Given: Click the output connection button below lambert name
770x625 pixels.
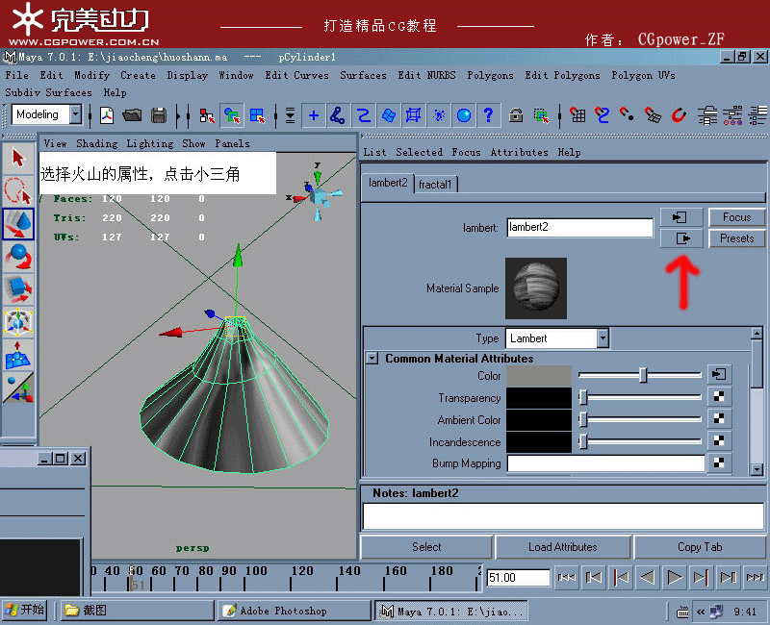Looking at the screenshot, I should (x=681, y=238).
